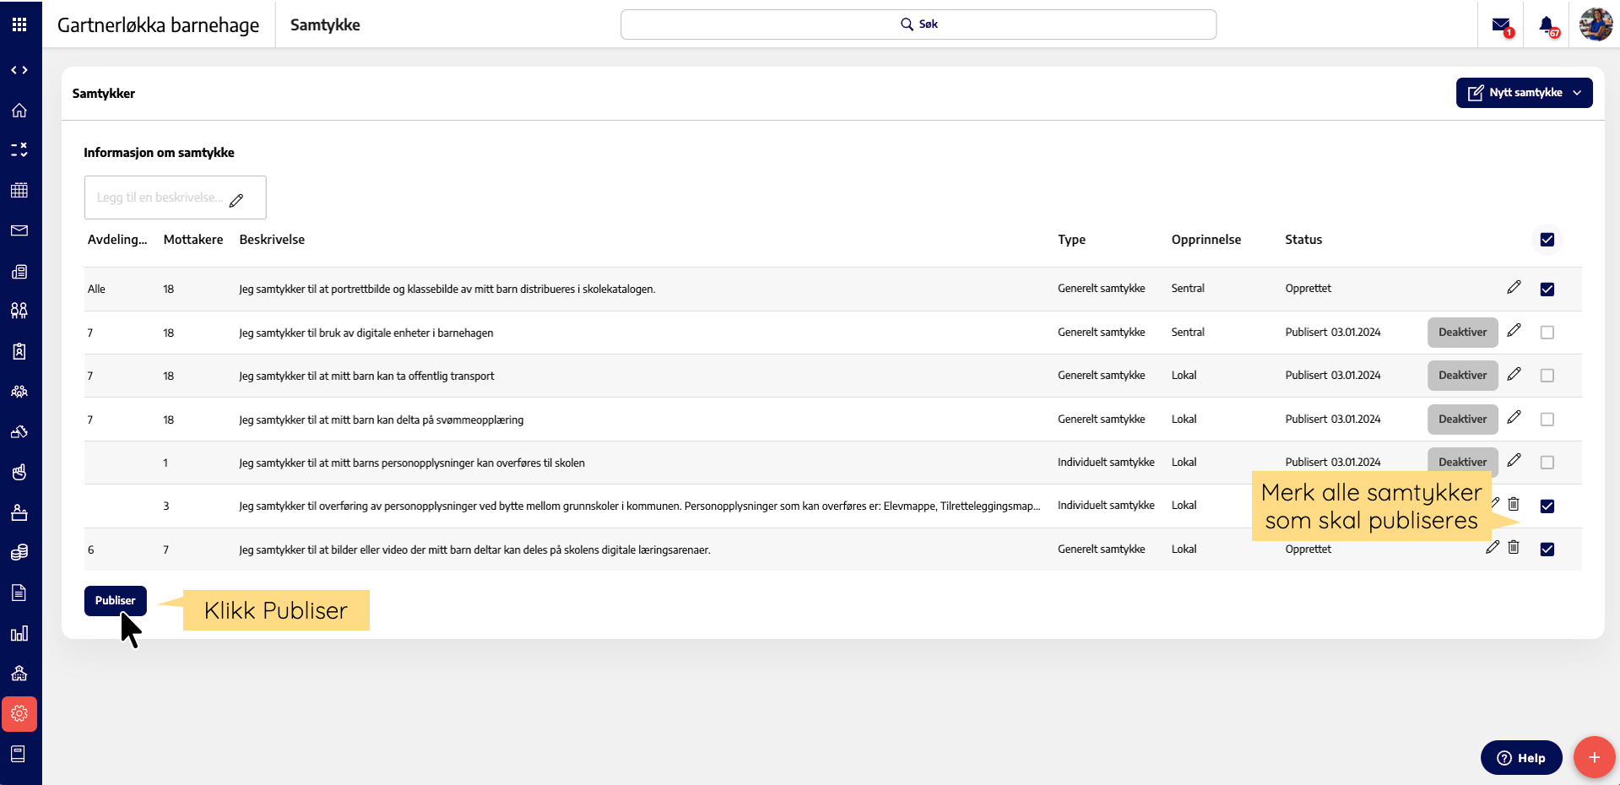Delete the læringsarenaer consent via trash icon
This screenshot has height=785, width=1620.
[1514, 547]
